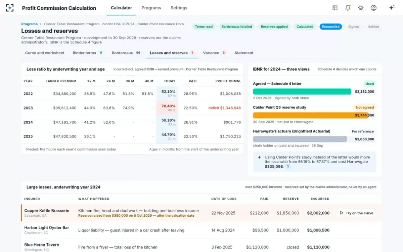Click the $3,050,000 actuary value
The height and width of the screenshot is (252, 403).
click(x=364, y=139)
